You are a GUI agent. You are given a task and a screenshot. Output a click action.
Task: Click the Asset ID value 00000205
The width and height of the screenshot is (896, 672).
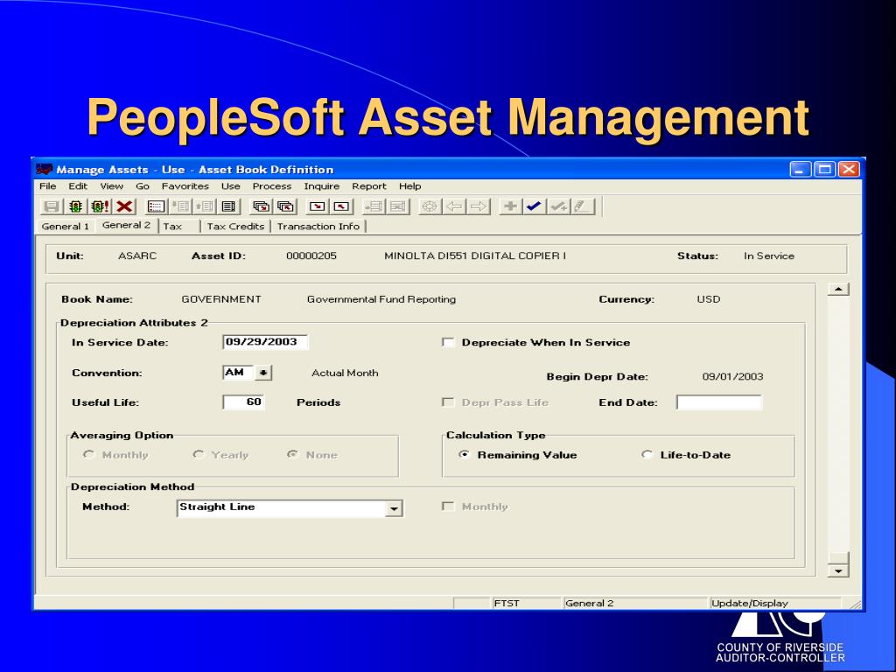[311, 256]
